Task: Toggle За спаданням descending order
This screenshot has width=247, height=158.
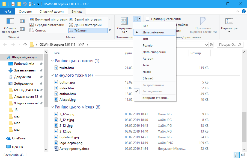Action: (x=154, y=91)
